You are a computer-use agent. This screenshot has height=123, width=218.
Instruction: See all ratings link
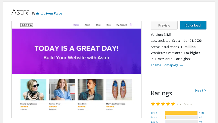tap(200, 90)
